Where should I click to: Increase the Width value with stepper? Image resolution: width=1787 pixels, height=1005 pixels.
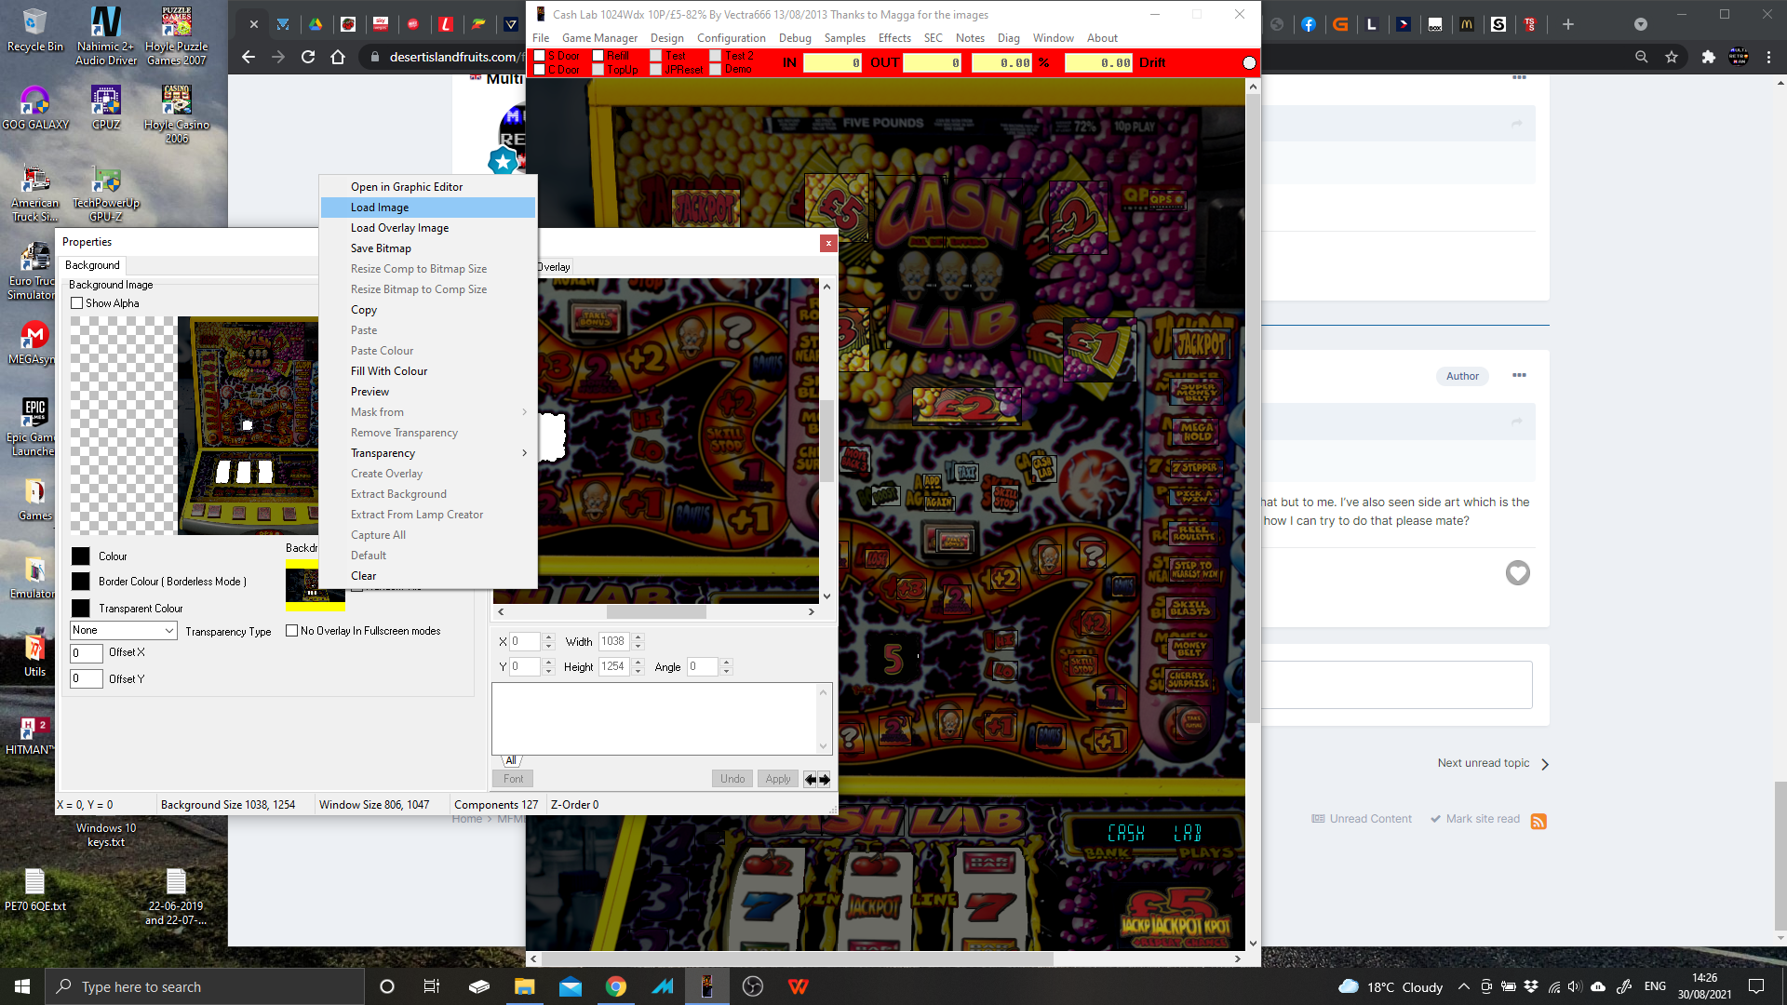point(638,637)
